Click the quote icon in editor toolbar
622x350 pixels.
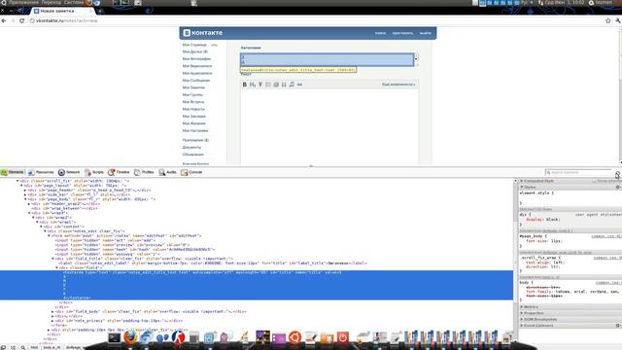[x=284, y=85]
